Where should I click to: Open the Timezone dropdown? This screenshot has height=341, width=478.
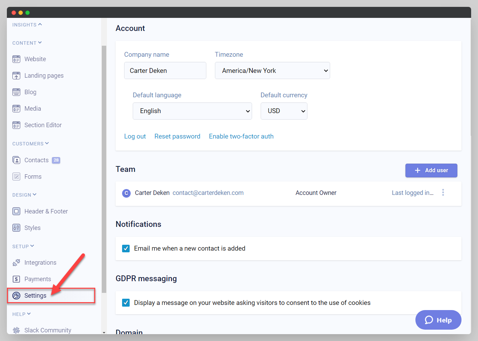[272, 70]
